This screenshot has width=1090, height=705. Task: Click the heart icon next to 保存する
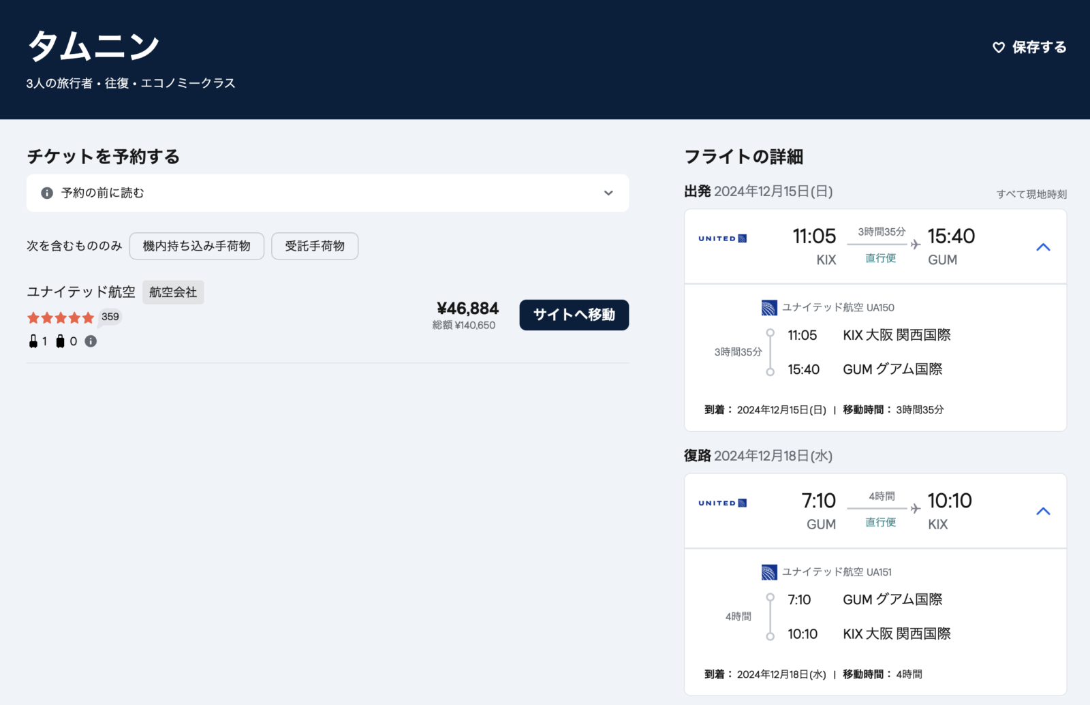999,48
